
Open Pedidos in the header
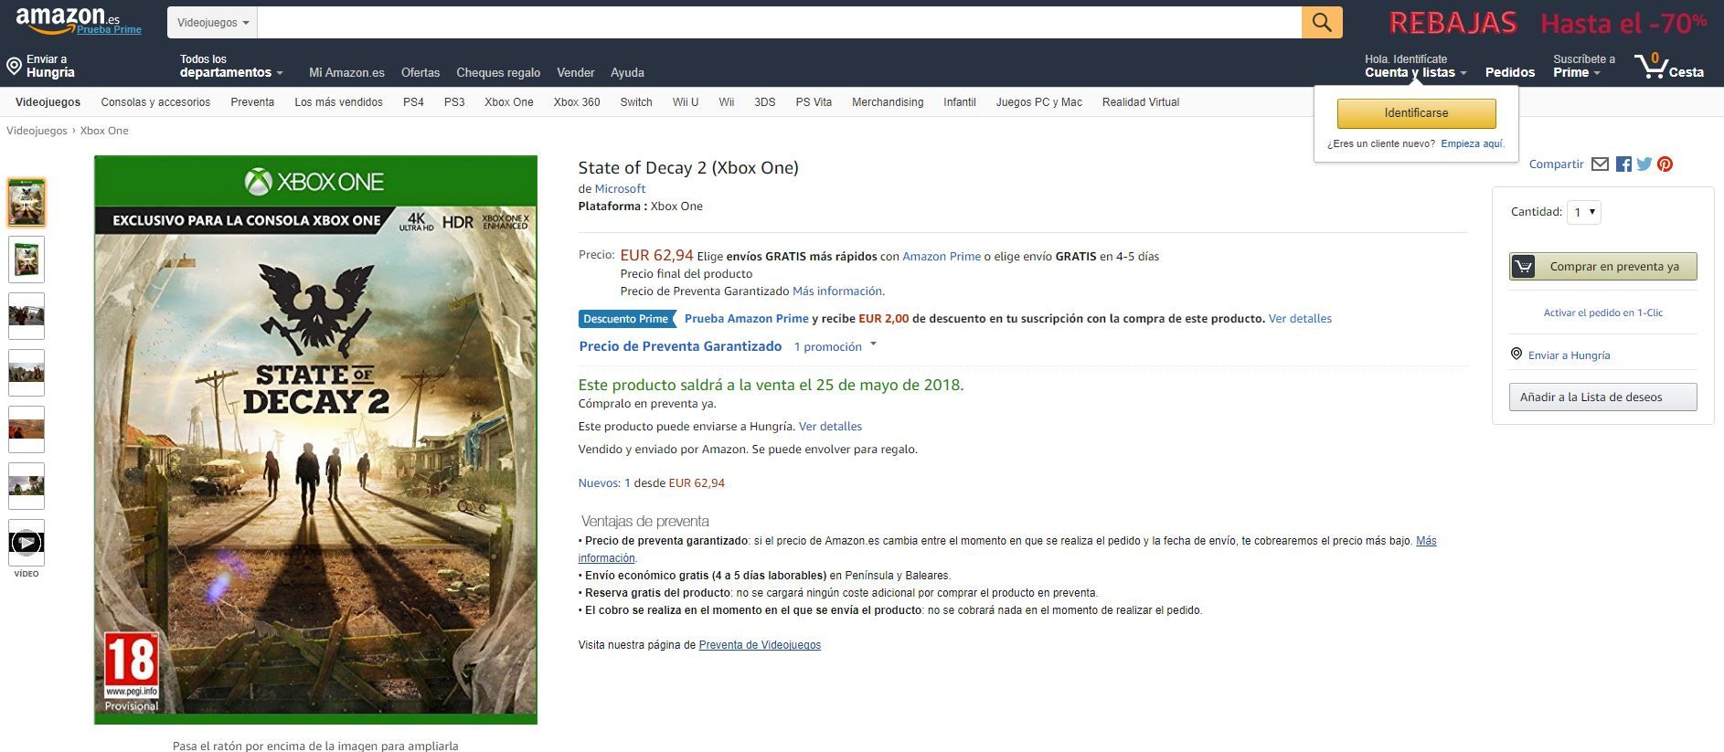pyautogui.click(x=1510, y=72)
